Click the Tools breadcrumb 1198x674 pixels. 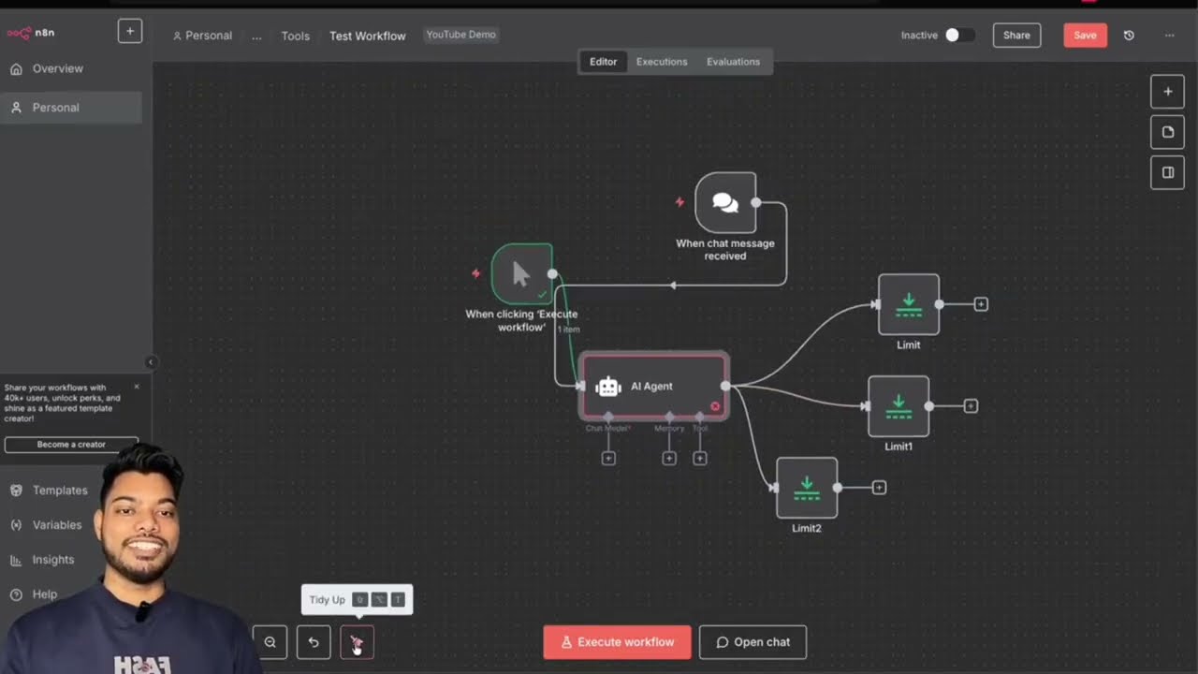(x=295, y=36)
